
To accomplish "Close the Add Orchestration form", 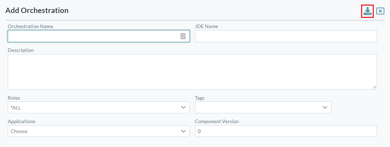I will click(380, 11).
